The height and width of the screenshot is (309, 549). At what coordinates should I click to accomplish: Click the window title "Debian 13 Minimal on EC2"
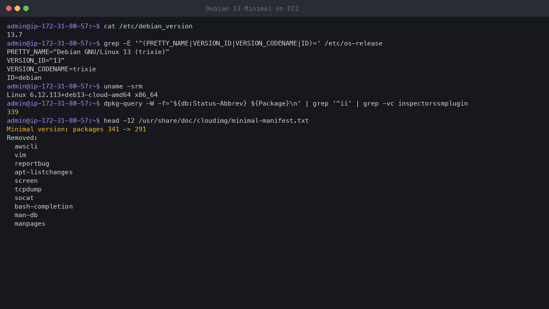pos(252,9)
